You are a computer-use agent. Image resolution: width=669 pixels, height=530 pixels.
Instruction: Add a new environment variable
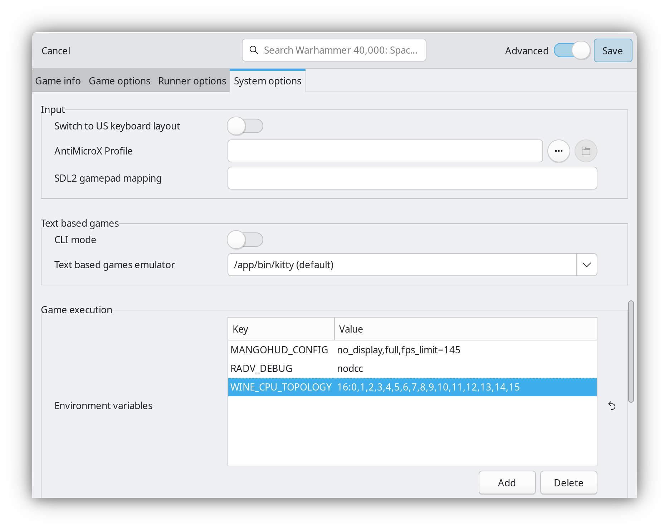(507, 482)
